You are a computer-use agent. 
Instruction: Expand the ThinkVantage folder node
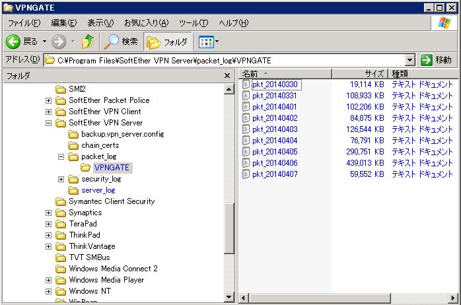click(x=48, y=246)
